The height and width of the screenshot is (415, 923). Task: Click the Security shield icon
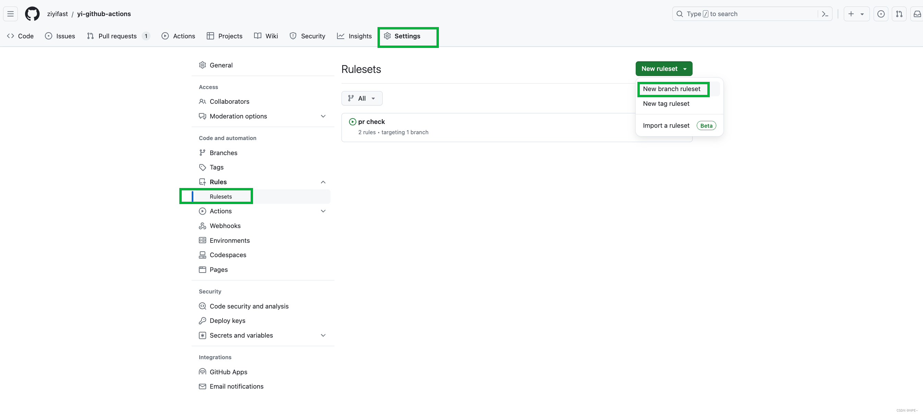point(292,36)
